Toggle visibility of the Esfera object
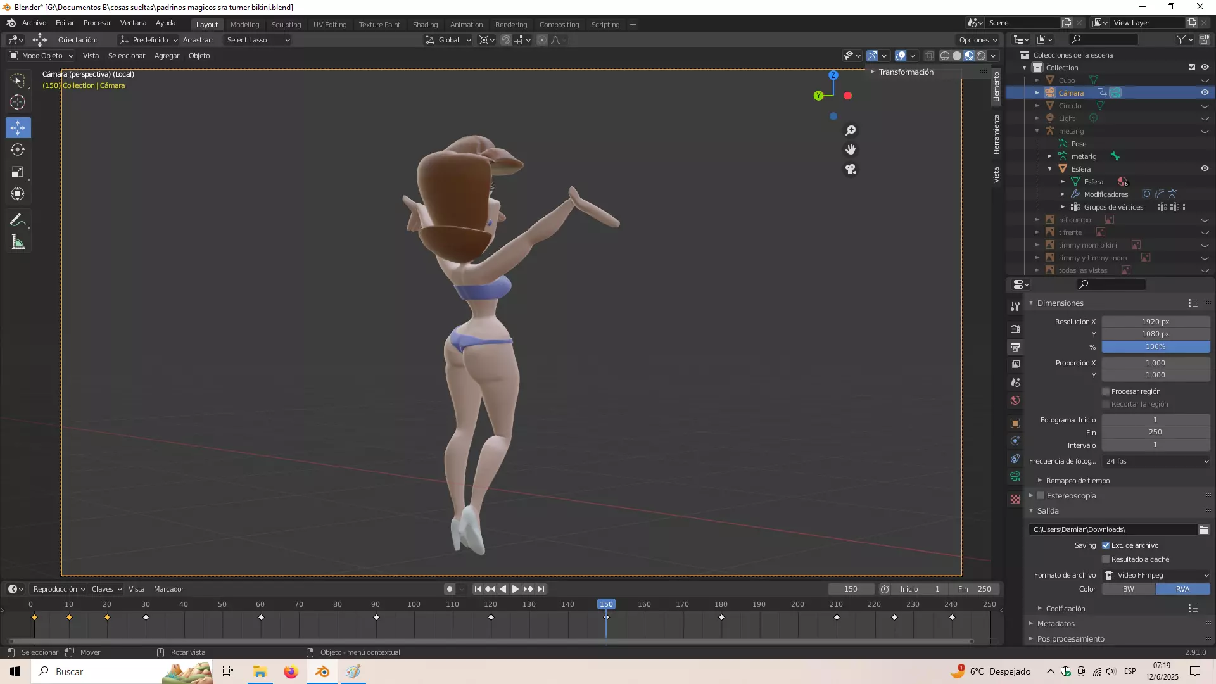The height and width of the screenshot is (684, 1216). tap(1205, 168)
